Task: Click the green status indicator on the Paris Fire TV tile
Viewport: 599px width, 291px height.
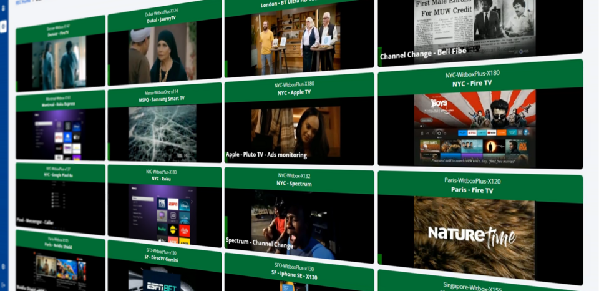Action: pos(380,259)
